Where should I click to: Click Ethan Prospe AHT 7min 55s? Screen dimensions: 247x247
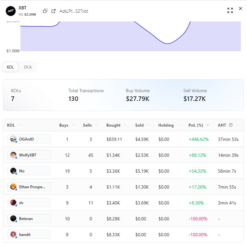click(227, 187)
